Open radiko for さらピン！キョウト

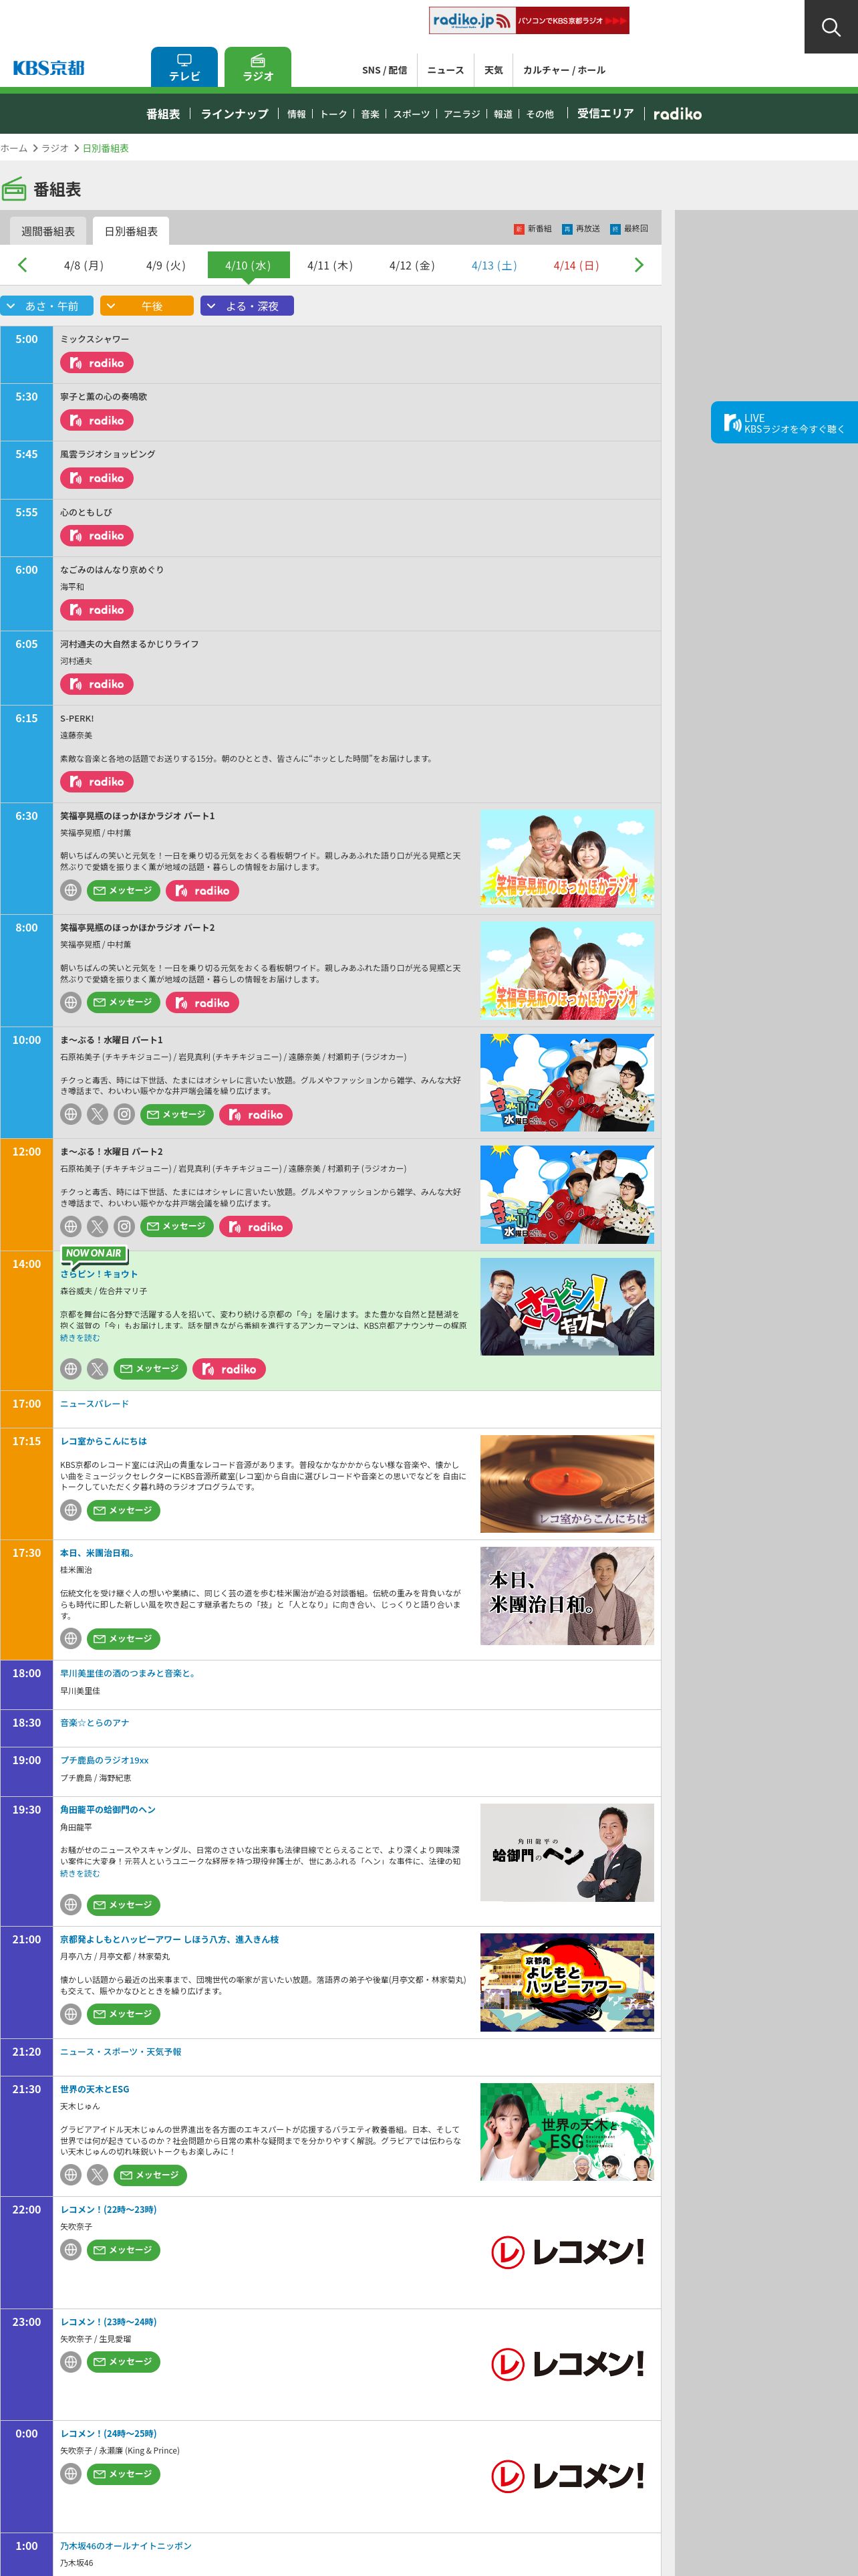230,1369
